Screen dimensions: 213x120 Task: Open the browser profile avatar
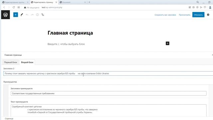[210, 7]
